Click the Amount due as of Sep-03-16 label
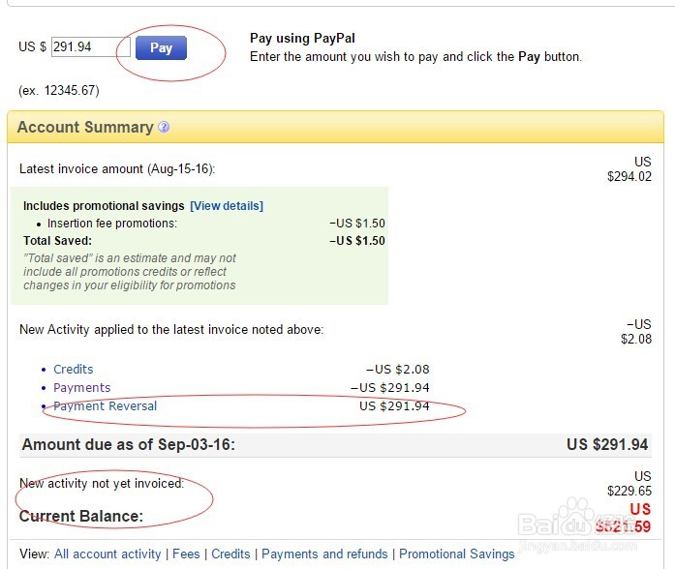 [x=128, y=445]
